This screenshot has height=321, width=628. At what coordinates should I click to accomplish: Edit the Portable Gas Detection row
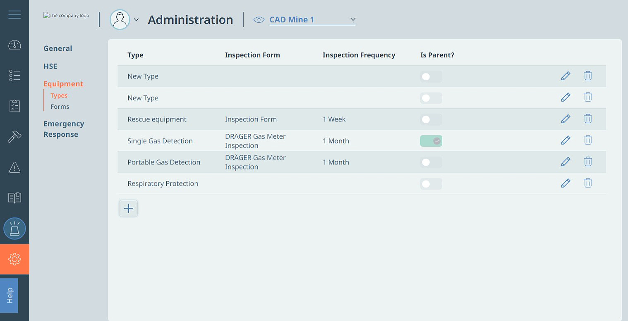pos(566,162)
